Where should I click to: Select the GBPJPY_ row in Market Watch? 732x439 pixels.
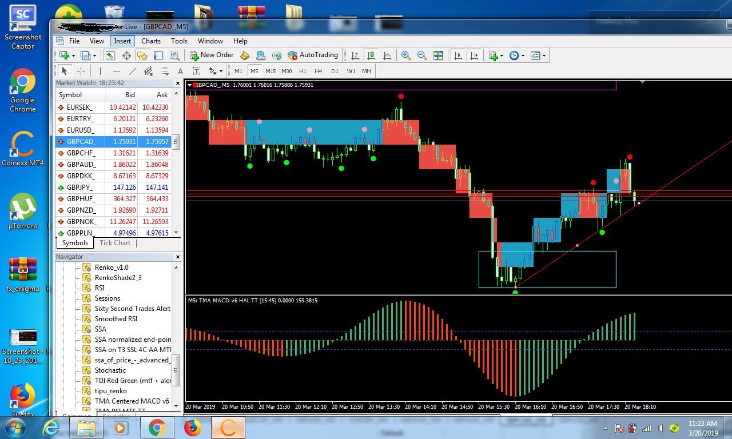(x=113, y=187)
